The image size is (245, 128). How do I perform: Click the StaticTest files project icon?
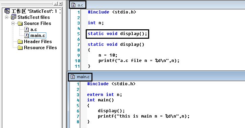tap(13, 17)
